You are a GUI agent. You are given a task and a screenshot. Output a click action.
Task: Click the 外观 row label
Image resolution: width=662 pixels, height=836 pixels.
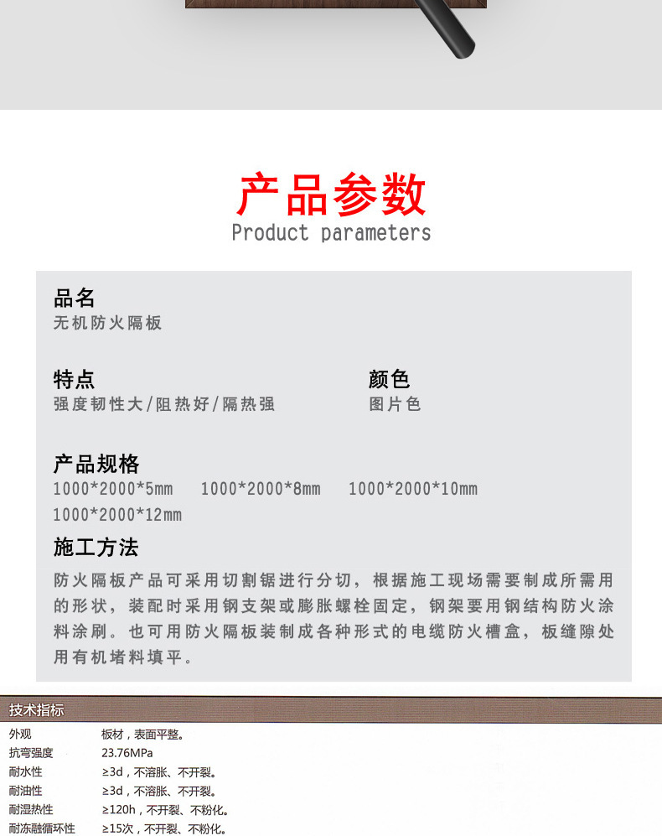click(x=20, y=735)
